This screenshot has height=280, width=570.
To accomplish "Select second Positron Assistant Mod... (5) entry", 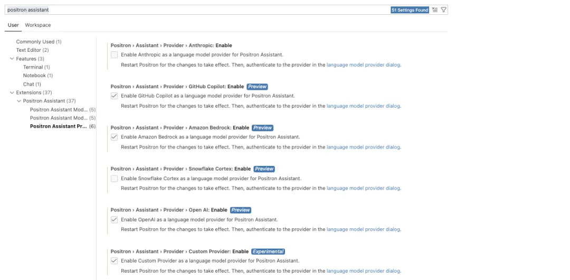I will [63, 118].
